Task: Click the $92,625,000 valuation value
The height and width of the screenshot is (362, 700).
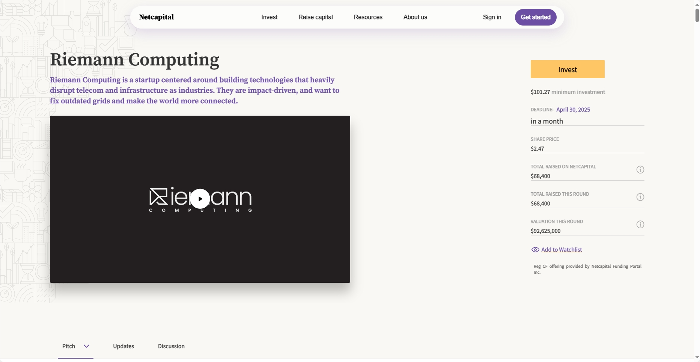Action: click(545, 231)
